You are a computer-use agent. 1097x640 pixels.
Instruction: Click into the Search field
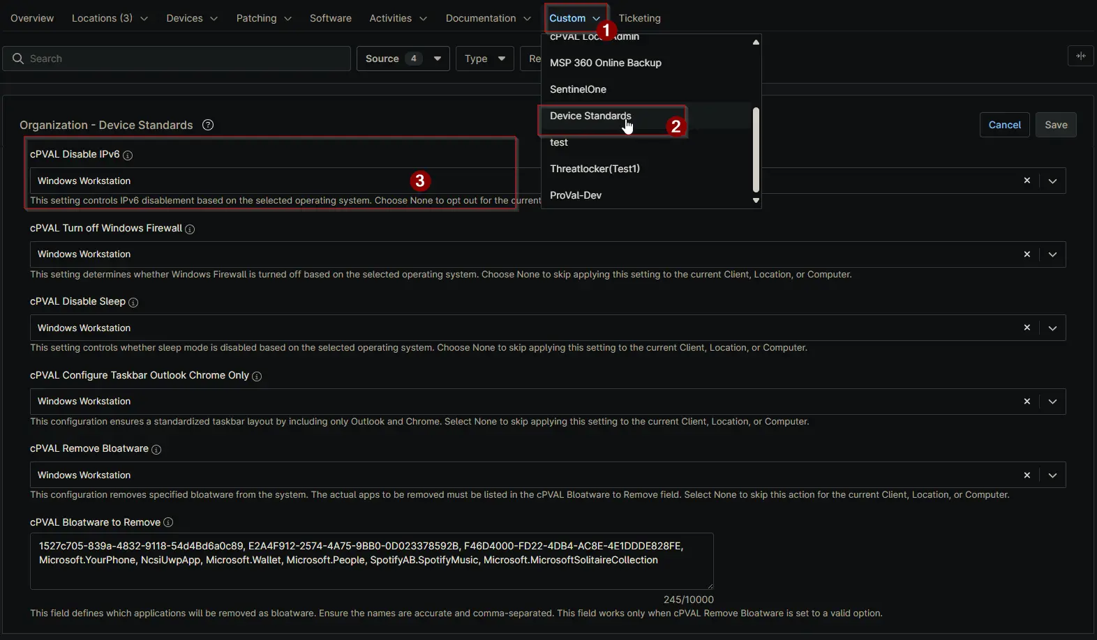coord(181,59)
